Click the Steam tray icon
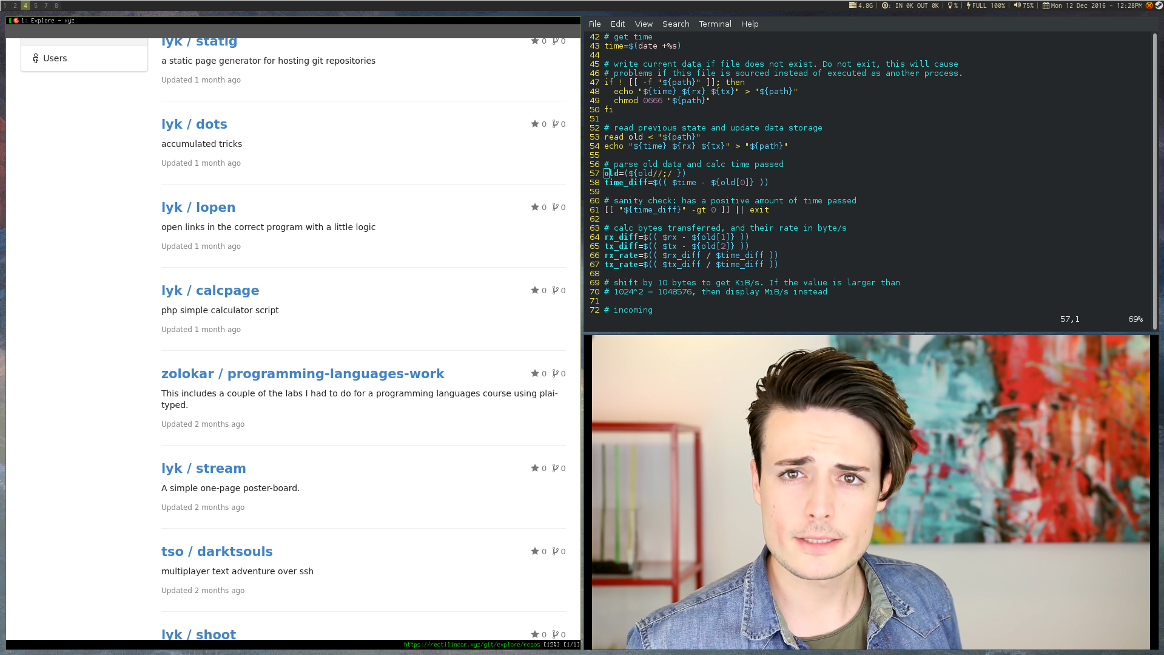Image resolution: width=1164 pixels, height=655 pixels. pyautogui.click(x=1159, y=5)
